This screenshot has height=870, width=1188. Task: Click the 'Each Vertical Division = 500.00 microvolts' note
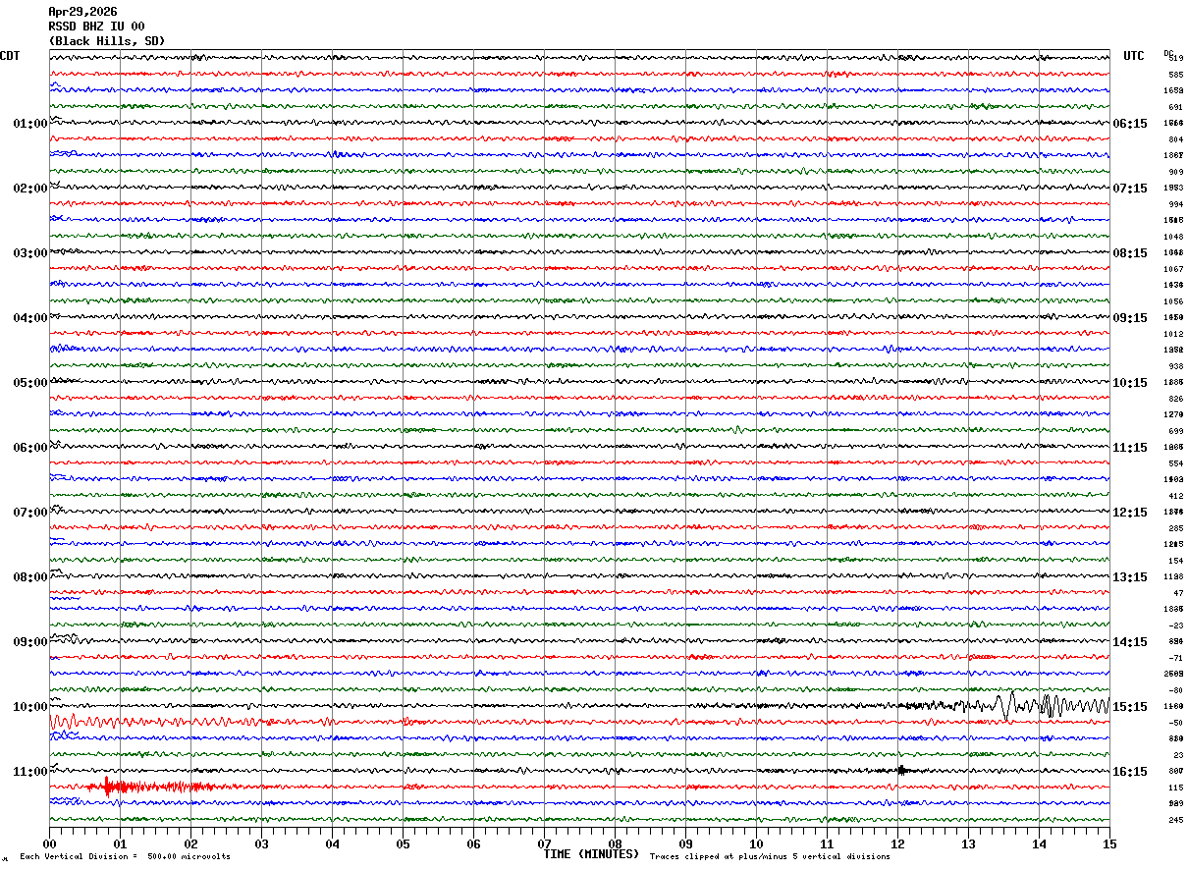point(125,857)
